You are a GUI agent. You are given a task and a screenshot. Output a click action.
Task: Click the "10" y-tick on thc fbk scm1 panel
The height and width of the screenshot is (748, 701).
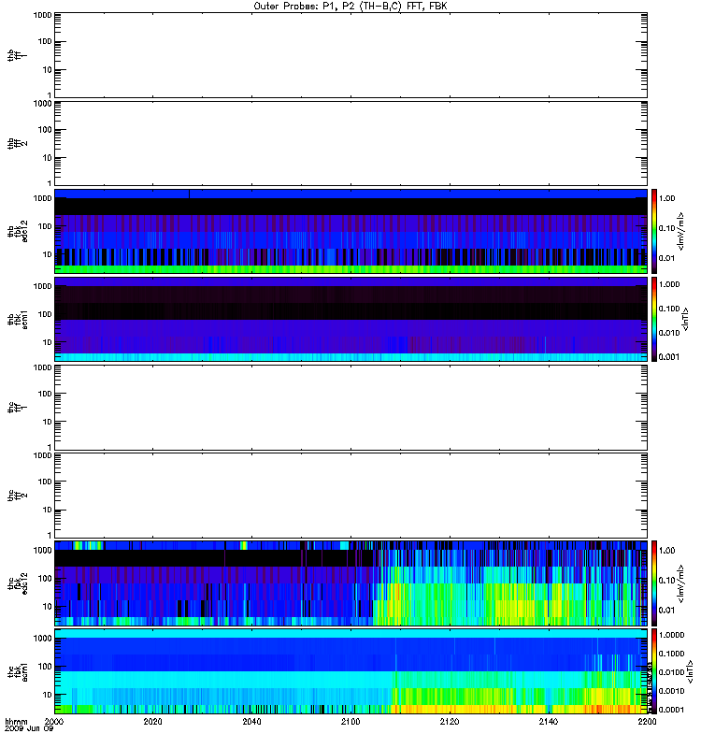click(x=47, y=695)
